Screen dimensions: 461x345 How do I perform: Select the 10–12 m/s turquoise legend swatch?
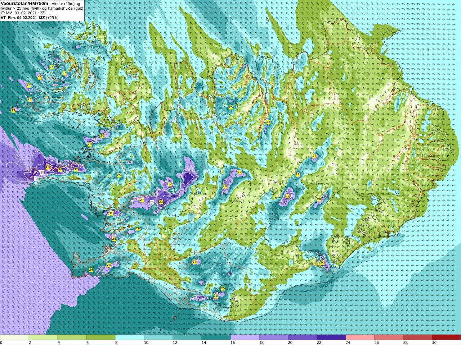point(158,337)
